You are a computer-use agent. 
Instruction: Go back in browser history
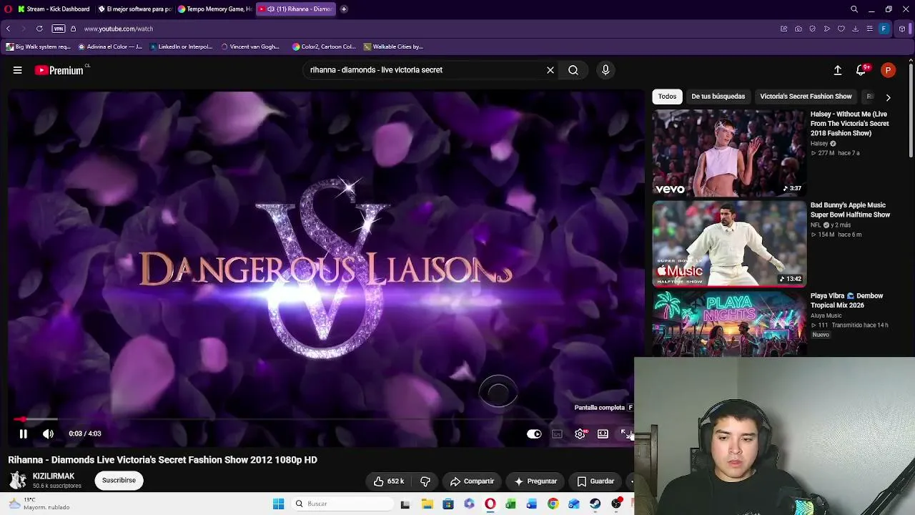click(x=8, y=29)
